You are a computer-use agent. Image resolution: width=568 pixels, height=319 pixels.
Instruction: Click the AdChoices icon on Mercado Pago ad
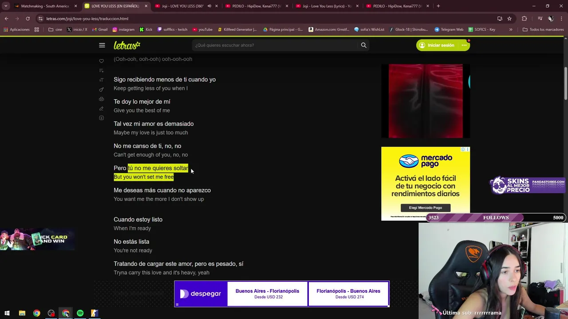463,149
